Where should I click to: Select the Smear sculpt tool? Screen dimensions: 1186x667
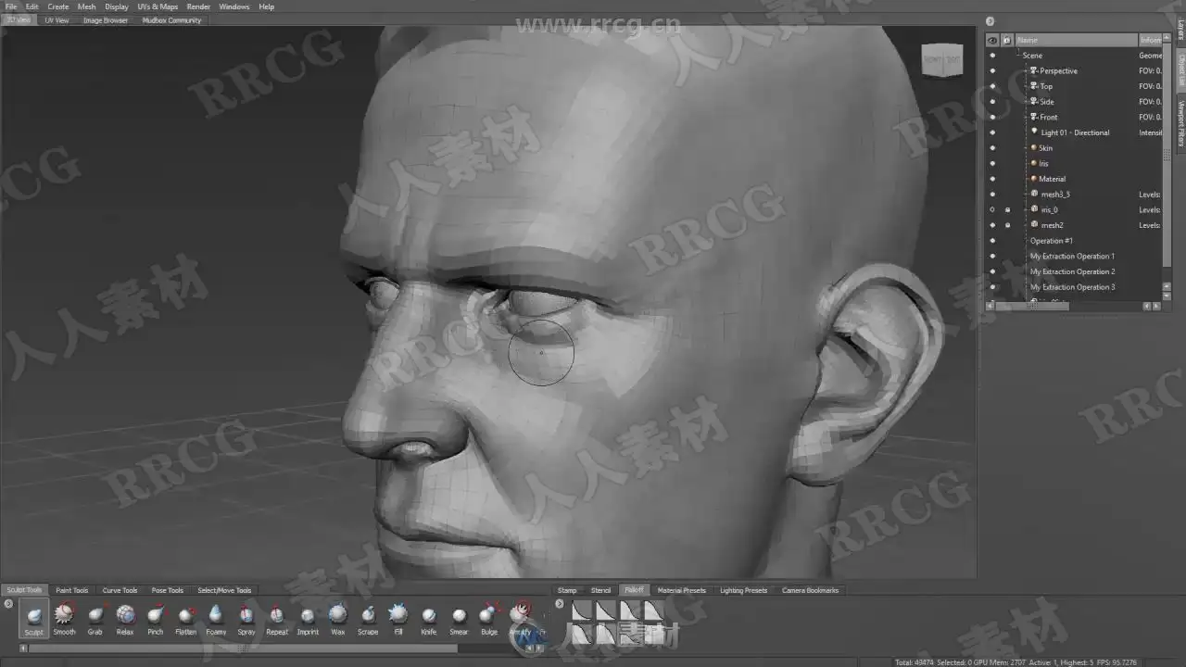(x=459, y=619)
